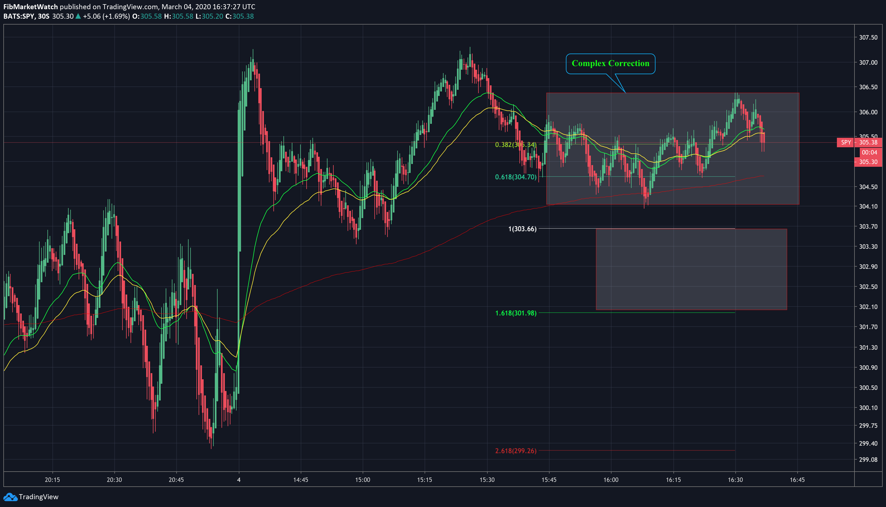
Task: Click the 302.10 price axis tick
Action: (x=868, y=307)
